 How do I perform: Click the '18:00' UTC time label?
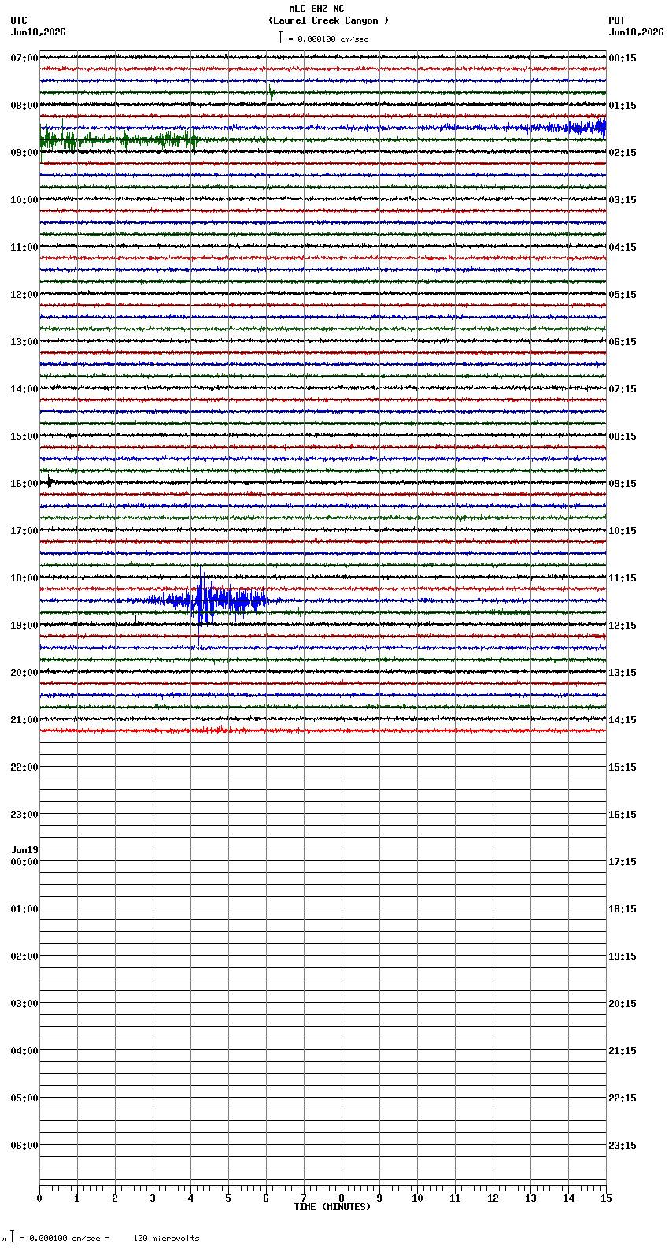click(x=24, y=578)
